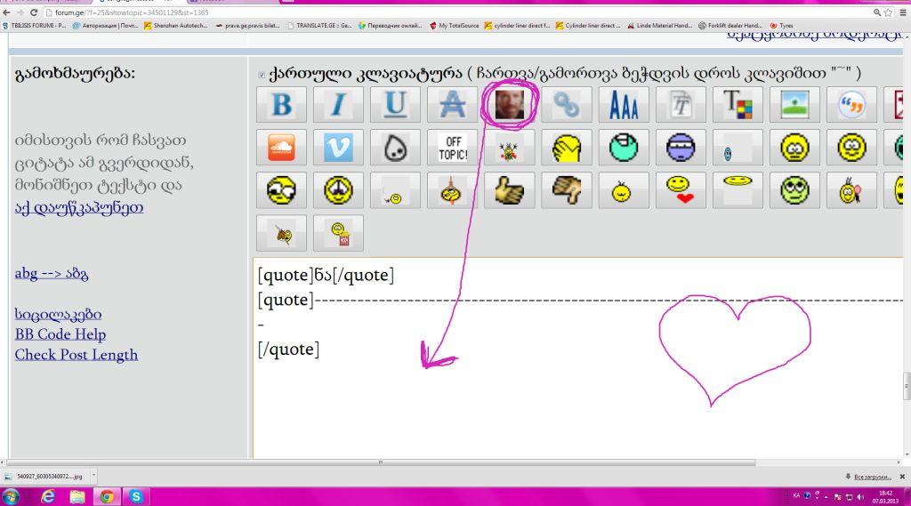The image size is (911, 506).
Task: Open Shenzhen Autotech bookmark
Action: [x=175, y=26]
